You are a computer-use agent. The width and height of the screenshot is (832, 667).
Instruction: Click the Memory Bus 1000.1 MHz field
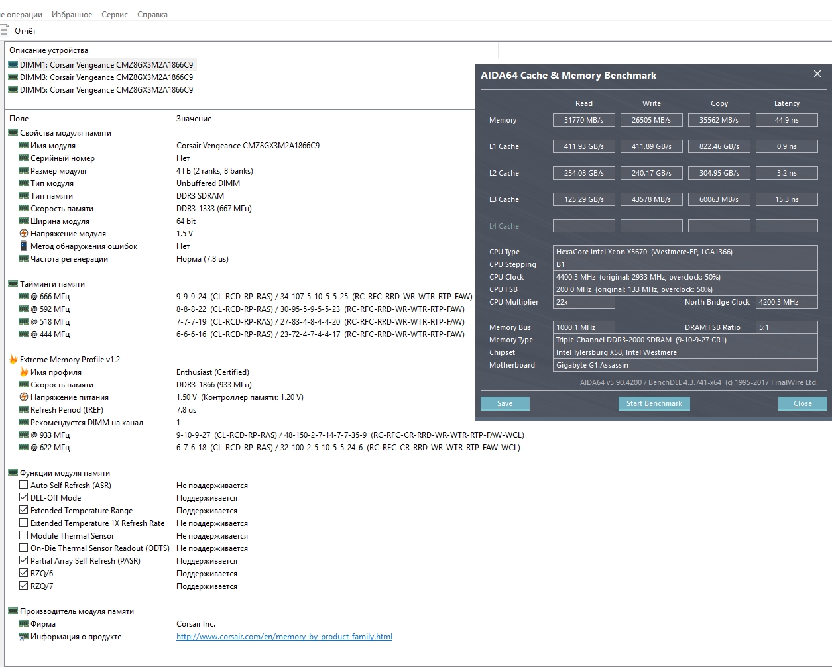coord(583,327)
